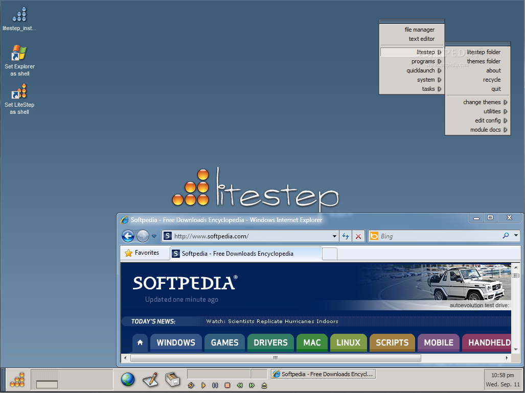525x393 pixels.
Task: Select the Set LiteStep as shell shortcut
Action: [19, 99]
